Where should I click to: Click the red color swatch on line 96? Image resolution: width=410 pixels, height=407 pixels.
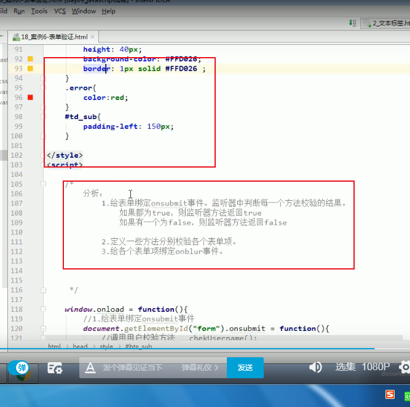coord(30,98)
